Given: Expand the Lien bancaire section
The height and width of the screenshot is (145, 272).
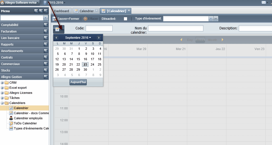Looking at the screenshot, I should pyautogui.click(x=46, y=38).
